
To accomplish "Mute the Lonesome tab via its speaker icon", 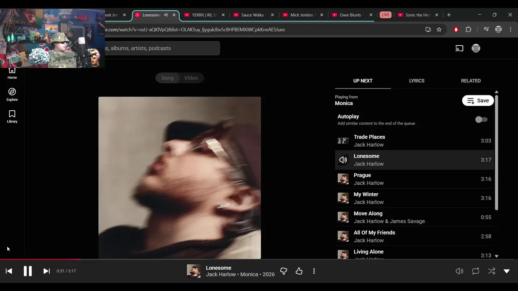I will click(166, 15).
